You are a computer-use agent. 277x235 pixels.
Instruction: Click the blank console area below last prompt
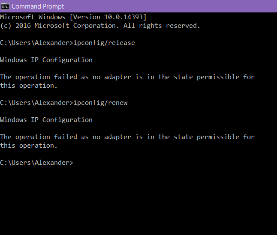pos(138,201)
